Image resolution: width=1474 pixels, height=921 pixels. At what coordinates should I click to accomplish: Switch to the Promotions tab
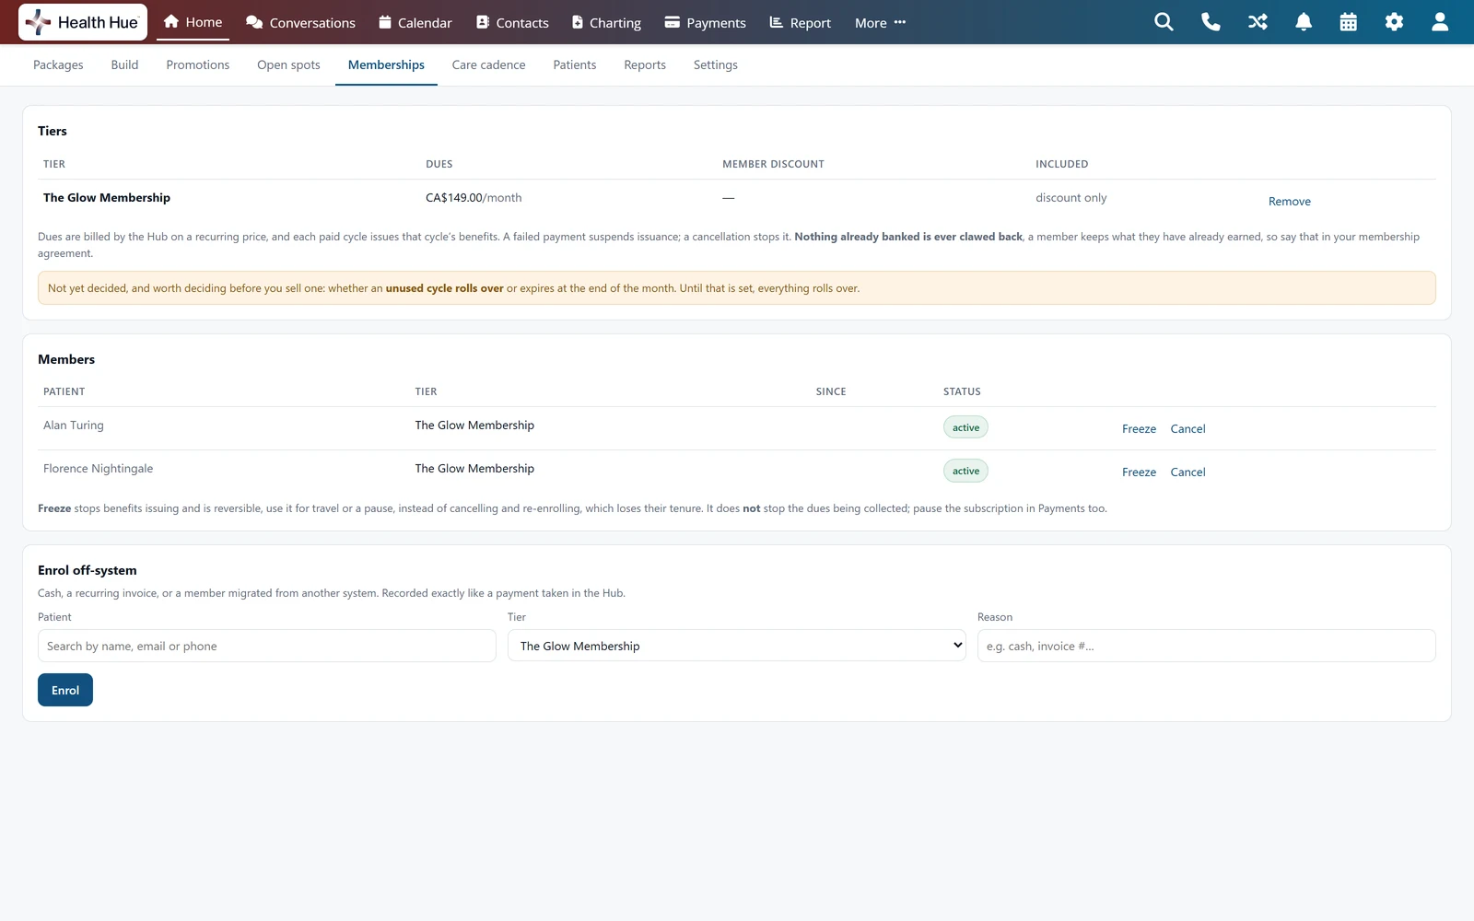tap(198, 64)
